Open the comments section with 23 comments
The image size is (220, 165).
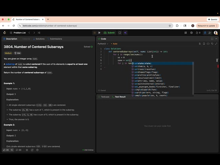pyautogui.click(x=18, y=150)
